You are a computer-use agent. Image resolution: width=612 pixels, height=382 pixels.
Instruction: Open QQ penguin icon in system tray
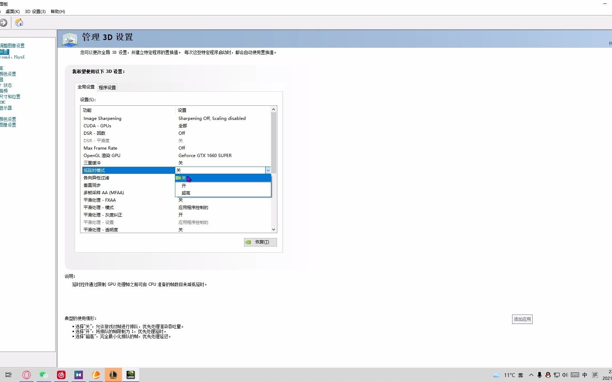tap(548, 375)
